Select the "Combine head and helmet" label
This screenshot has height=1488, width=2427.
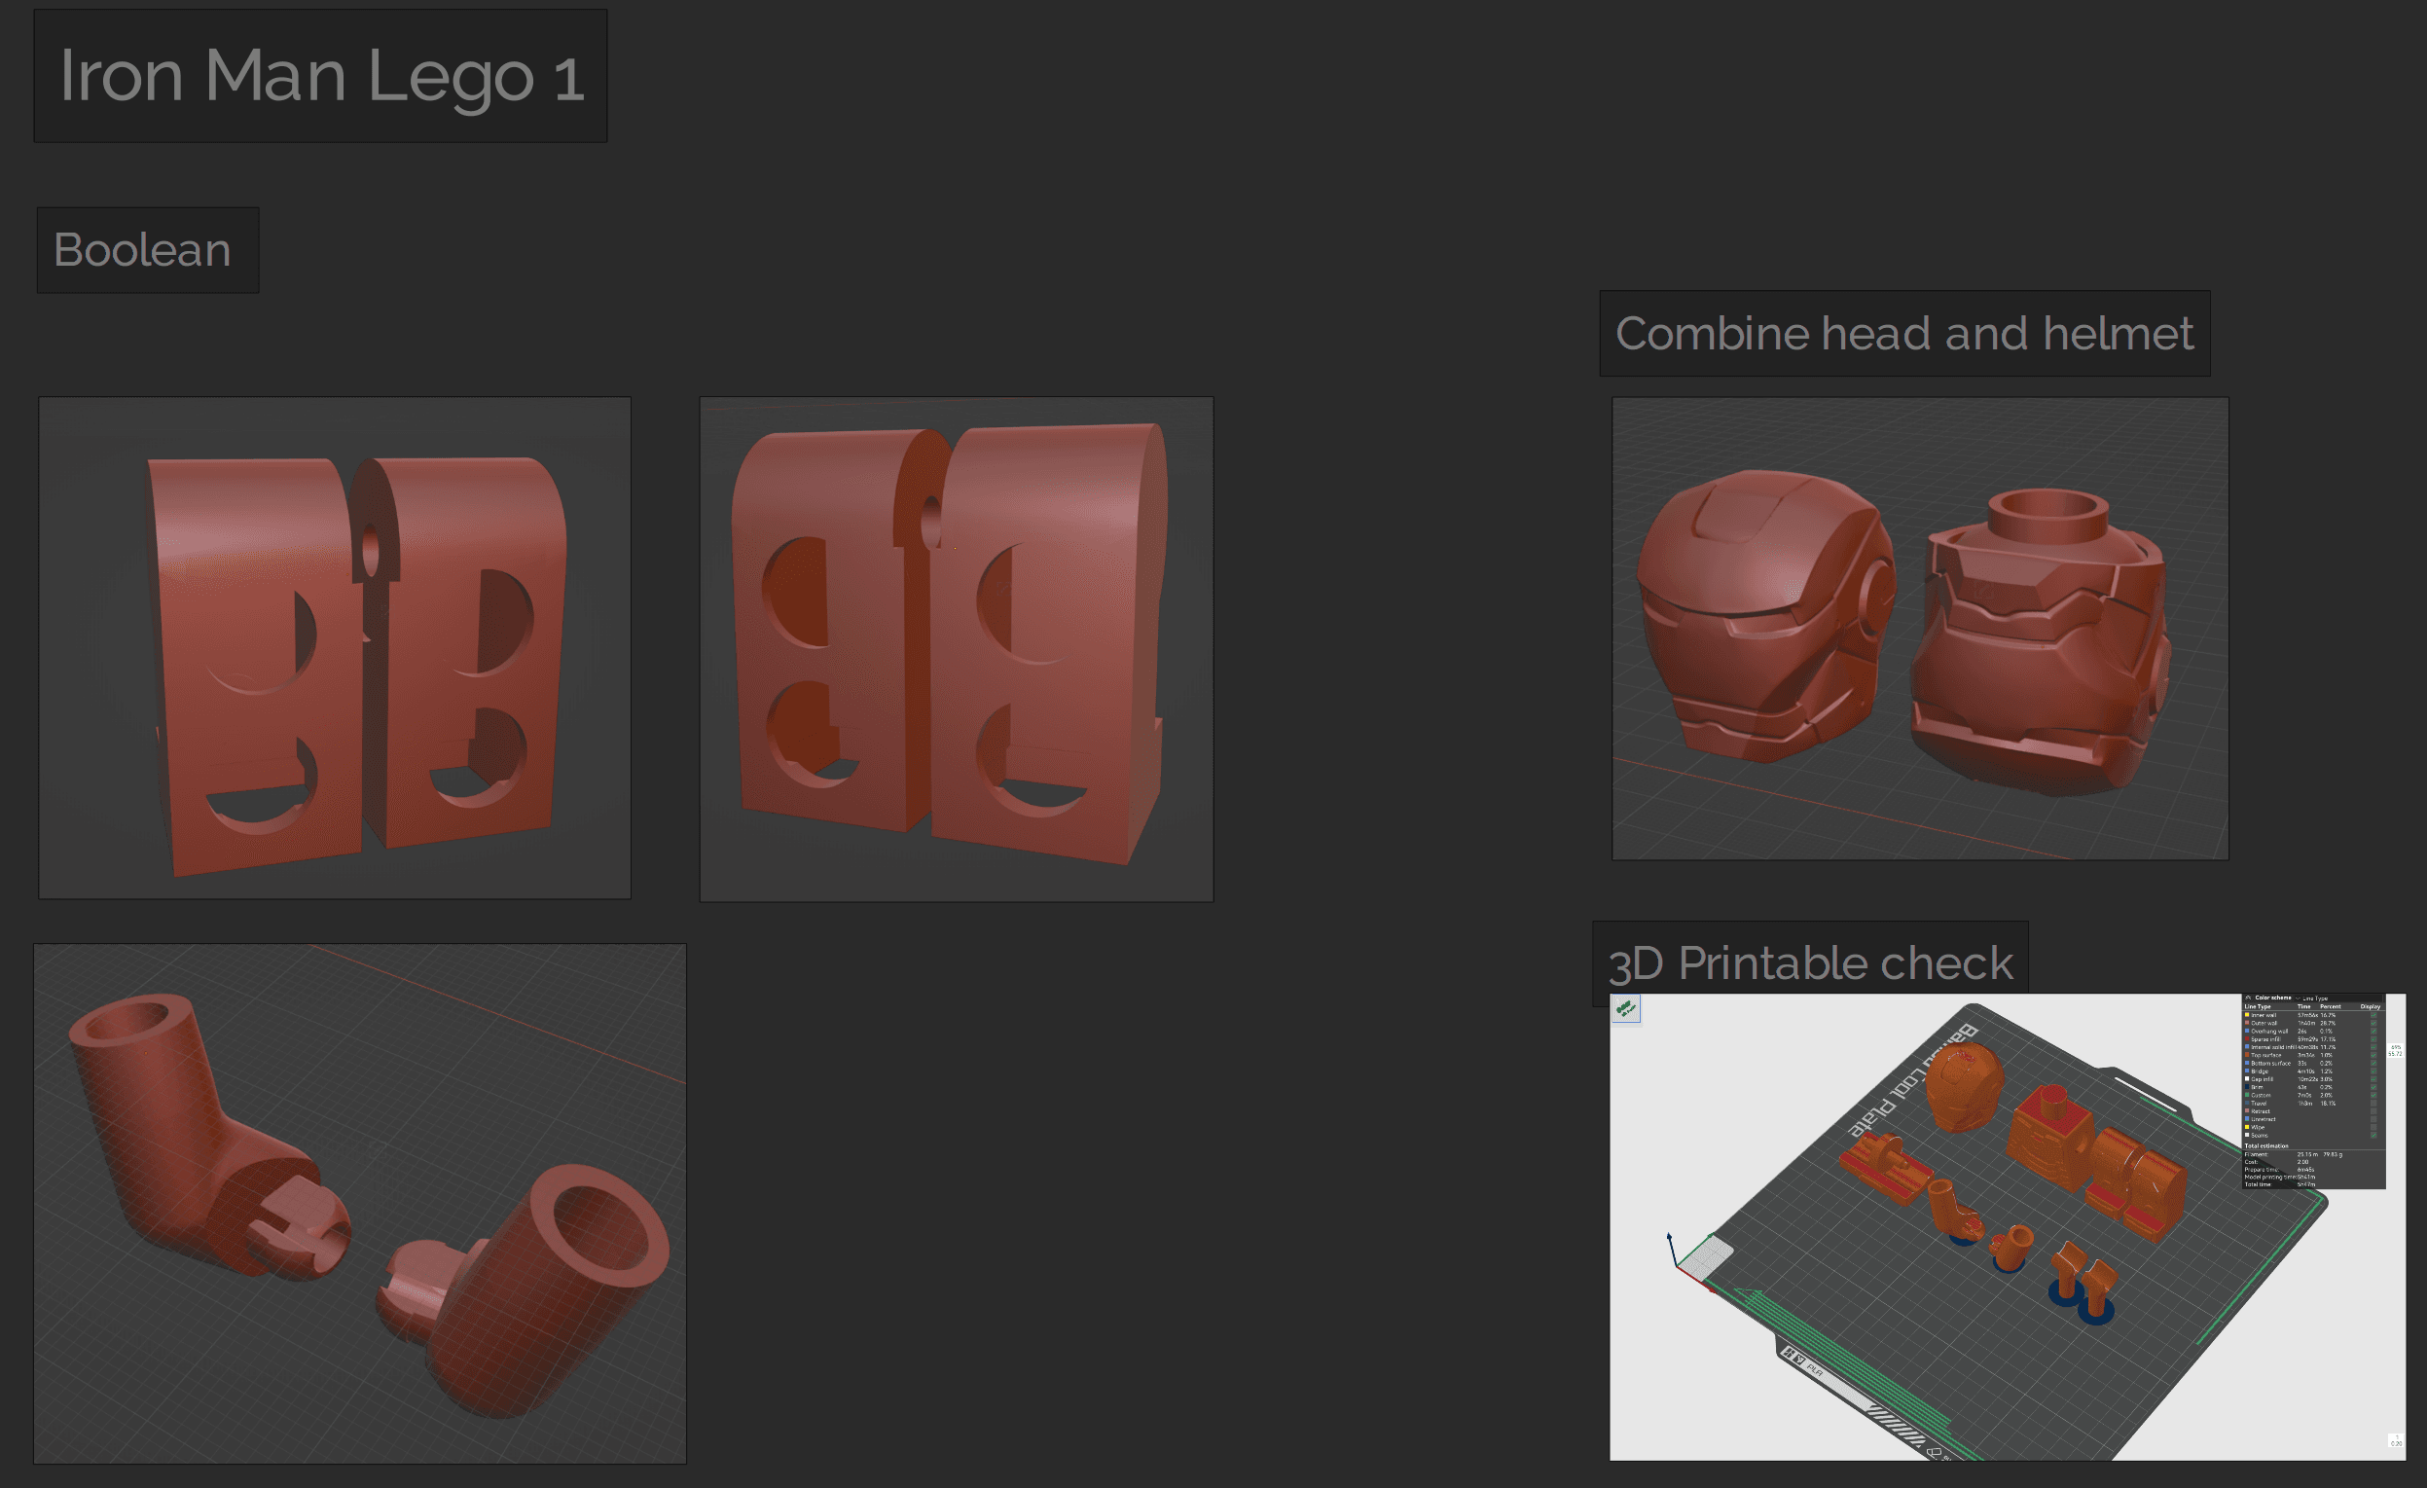(x=1904, y=333)
